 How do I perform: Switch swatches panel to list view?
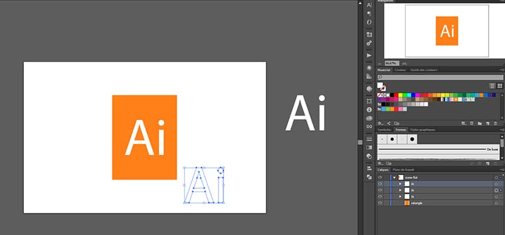(x=492, y=85)
